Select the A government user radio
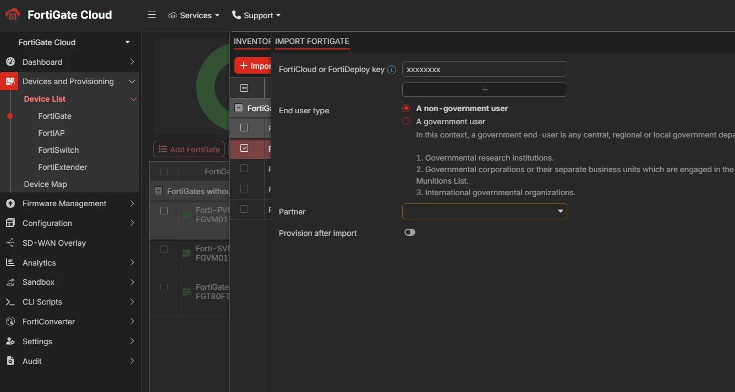 (x=406, y=122)
